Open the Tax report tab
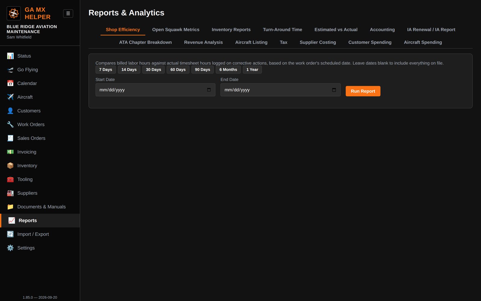The image size is (481, 301). [x=283, y=42]
